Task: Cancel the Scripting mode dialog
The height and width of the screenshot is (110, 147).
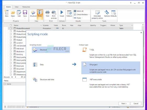Action: pyautogui.click(x=136, y=103)
